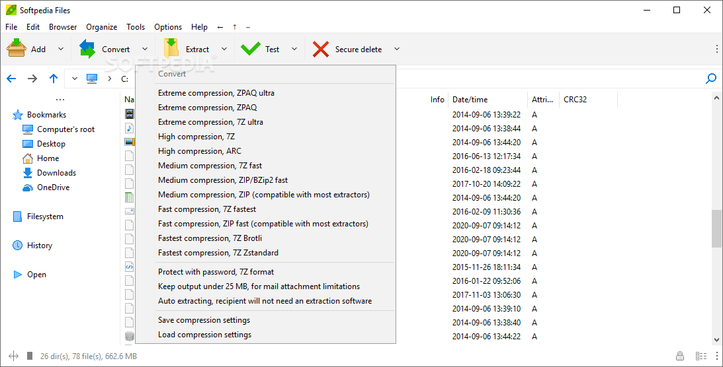Open the Options menu
Viewport: 723px width, 367px height.
coord(168,26)
